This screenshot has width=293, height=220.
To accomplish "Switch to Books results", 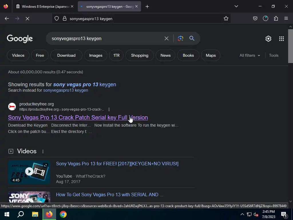I will pos(188,55).
